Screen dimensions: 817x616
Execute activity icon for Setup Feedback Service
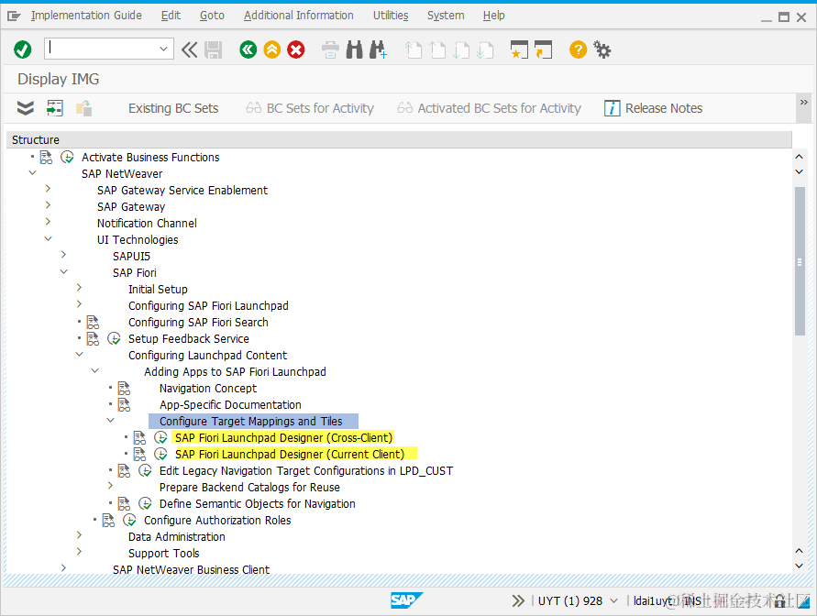[x=114, y=339]
